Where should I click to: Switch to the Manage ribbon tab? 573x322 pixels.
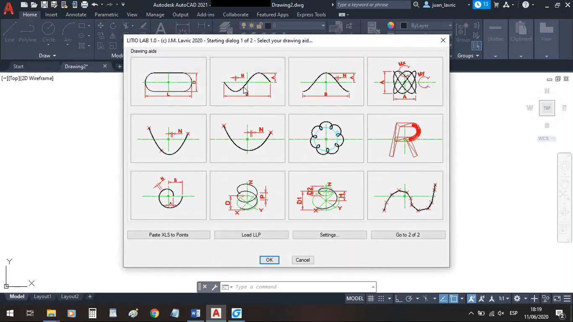[155, 15]
